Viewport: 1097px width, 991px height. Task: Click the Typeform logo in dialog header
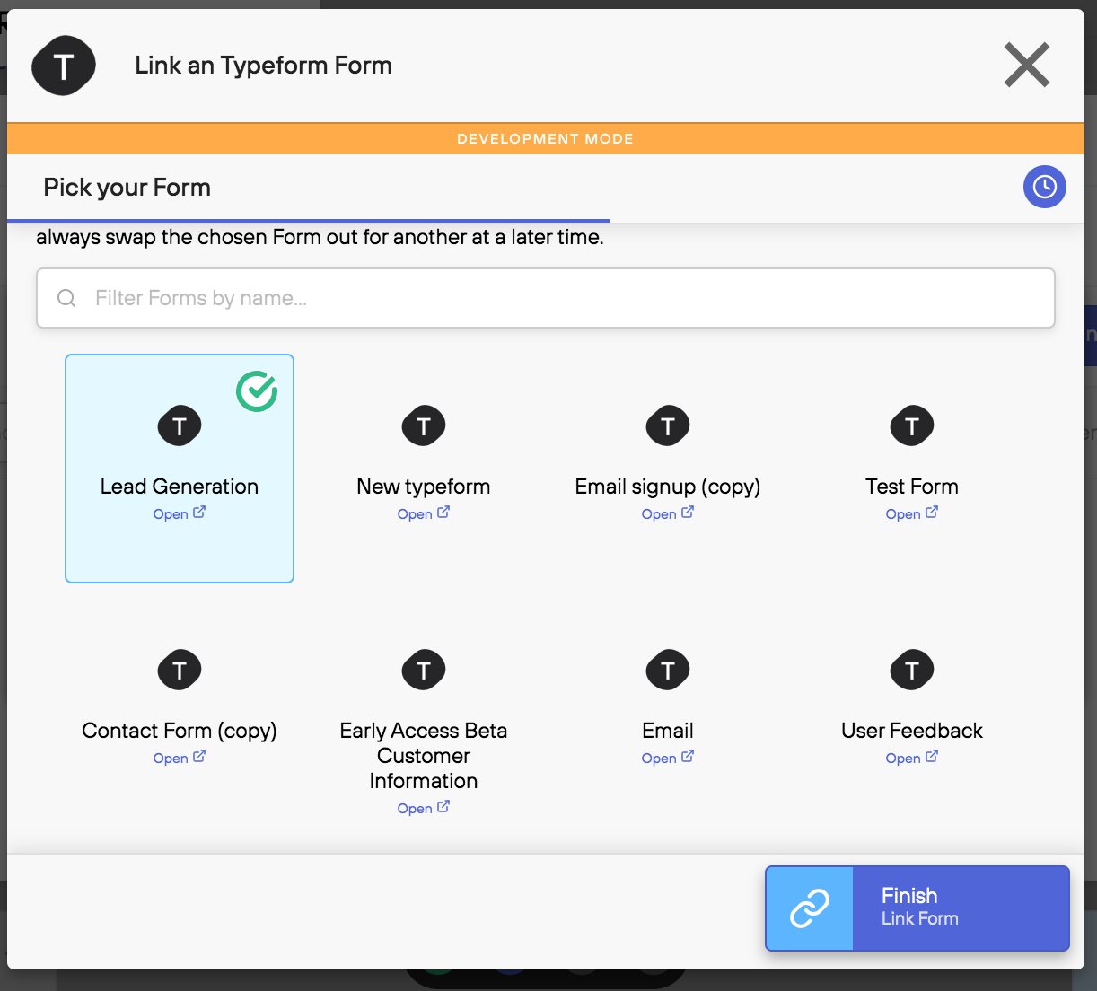[x=63, y=66]
